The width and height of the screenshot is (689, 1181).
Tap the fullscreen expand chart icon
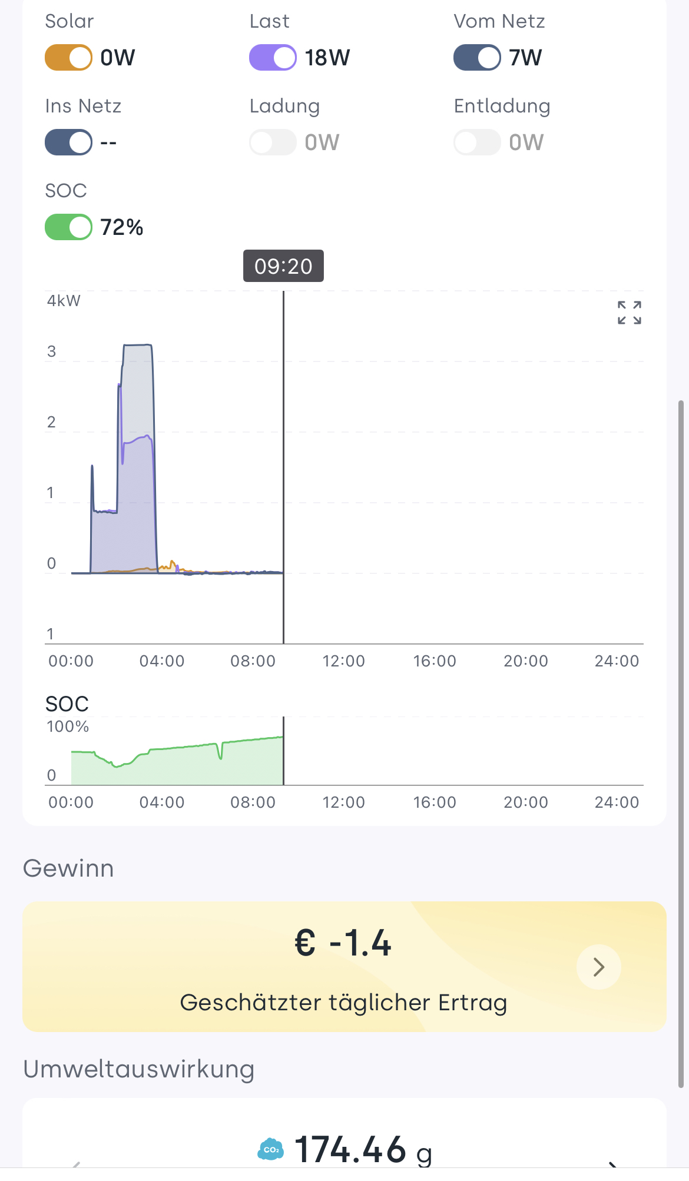(x=629, y=313)
